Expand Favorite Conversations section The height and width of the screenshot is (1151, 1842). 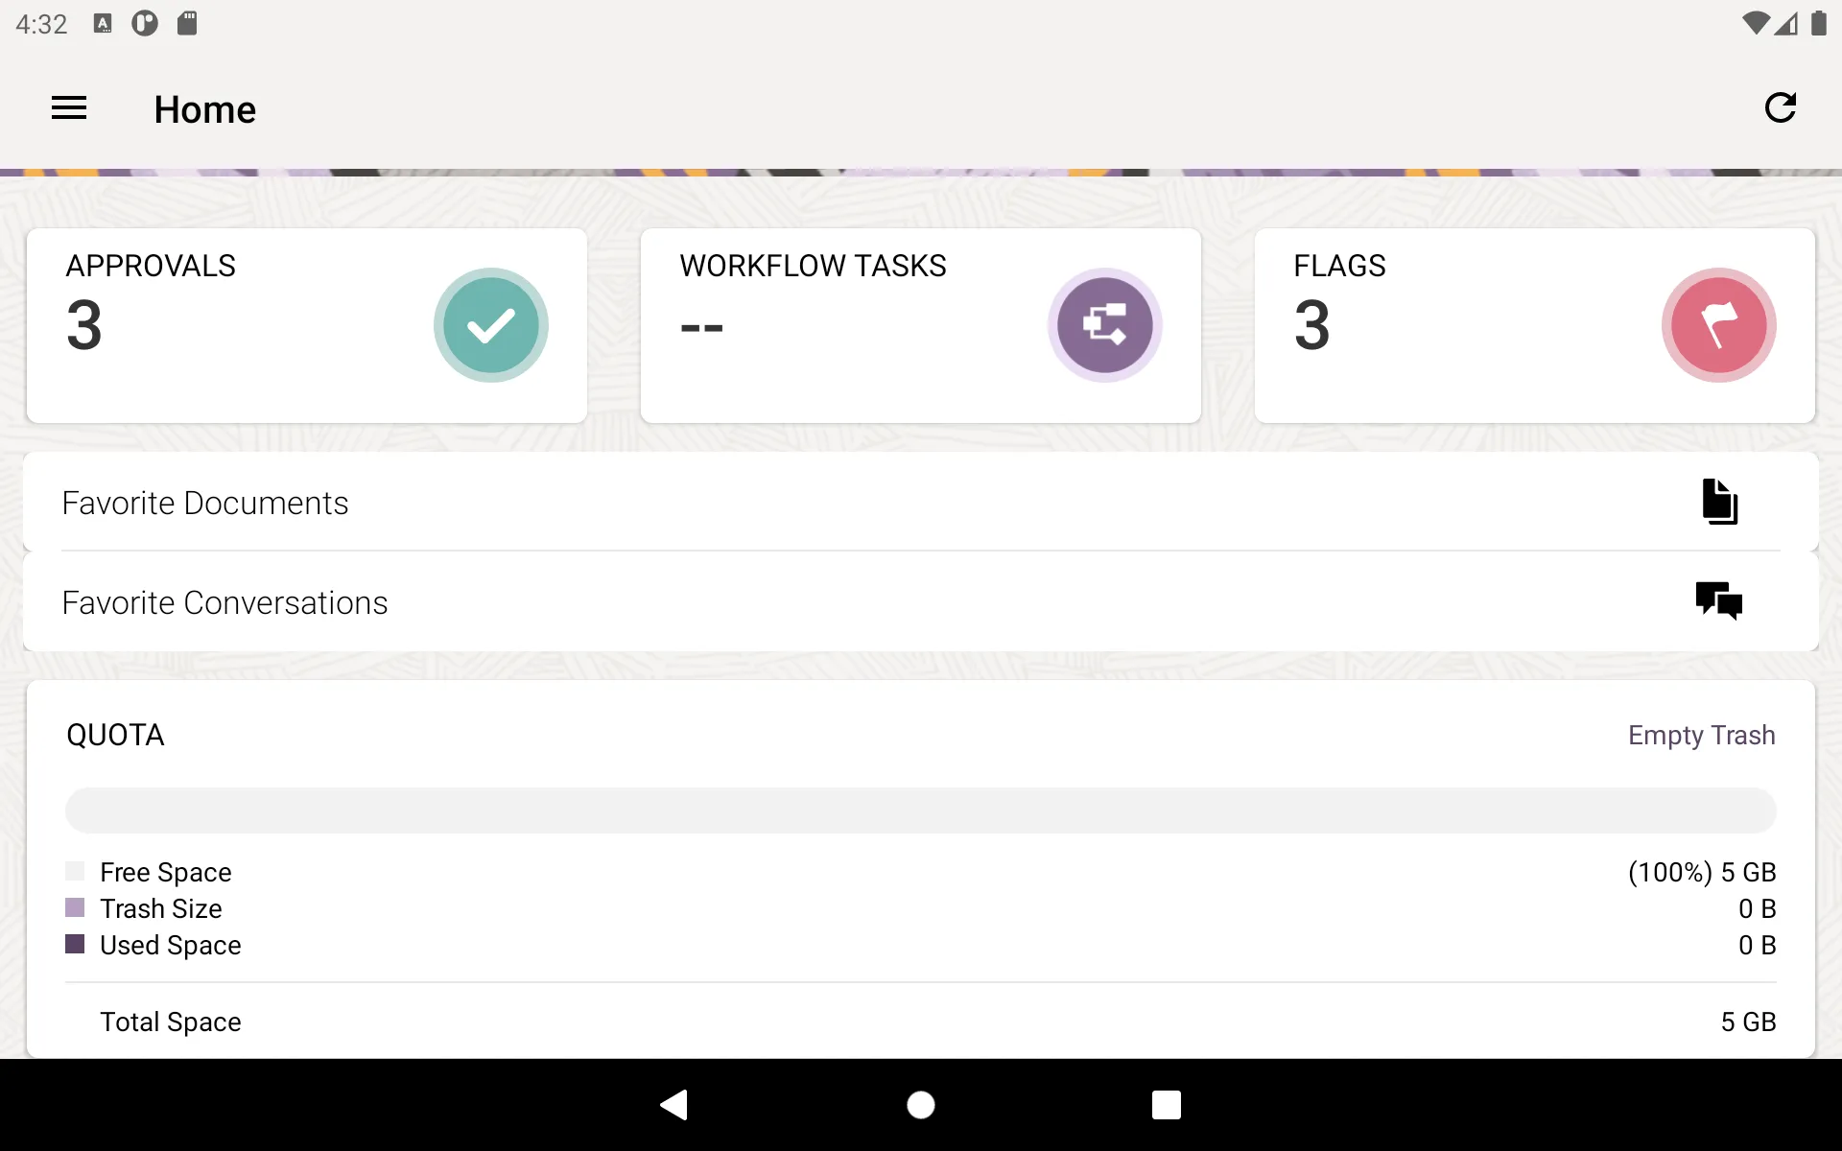coord(920,600)
